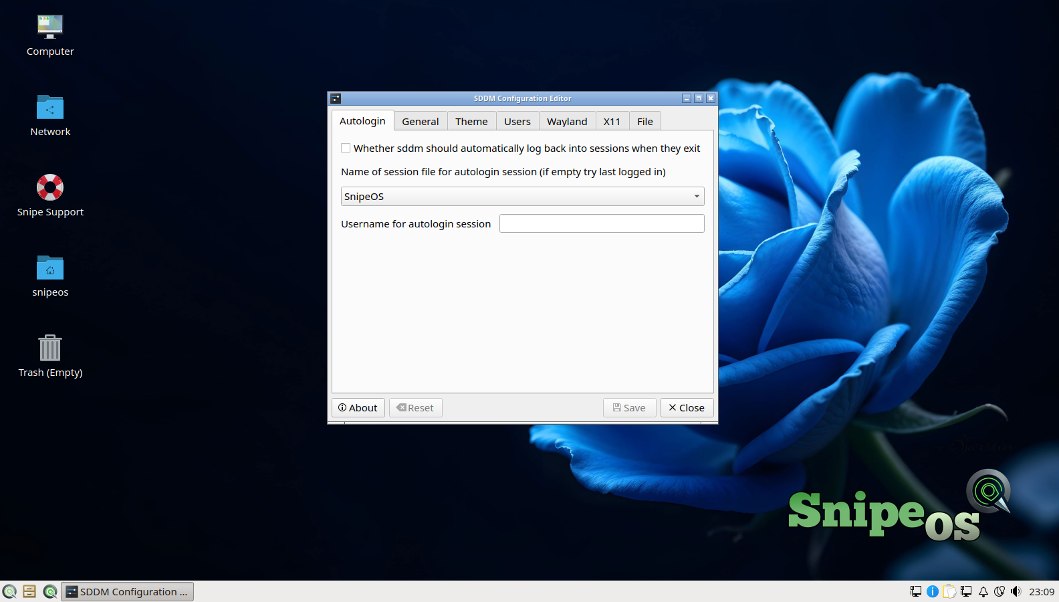The width and height of the screenshot is (1059, 602).
Task: Expand the SnipeOS session dropdown
Action: tap(523, 196)
